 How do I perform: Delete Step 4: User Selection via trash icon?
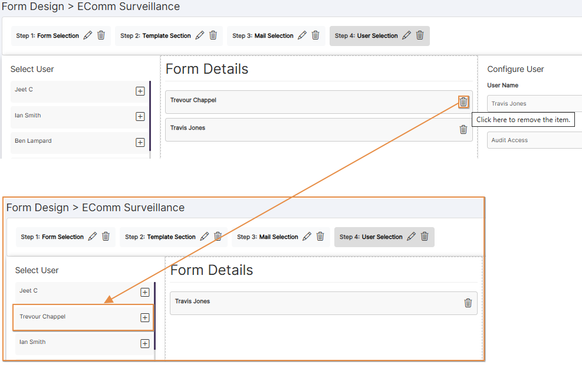420,35
